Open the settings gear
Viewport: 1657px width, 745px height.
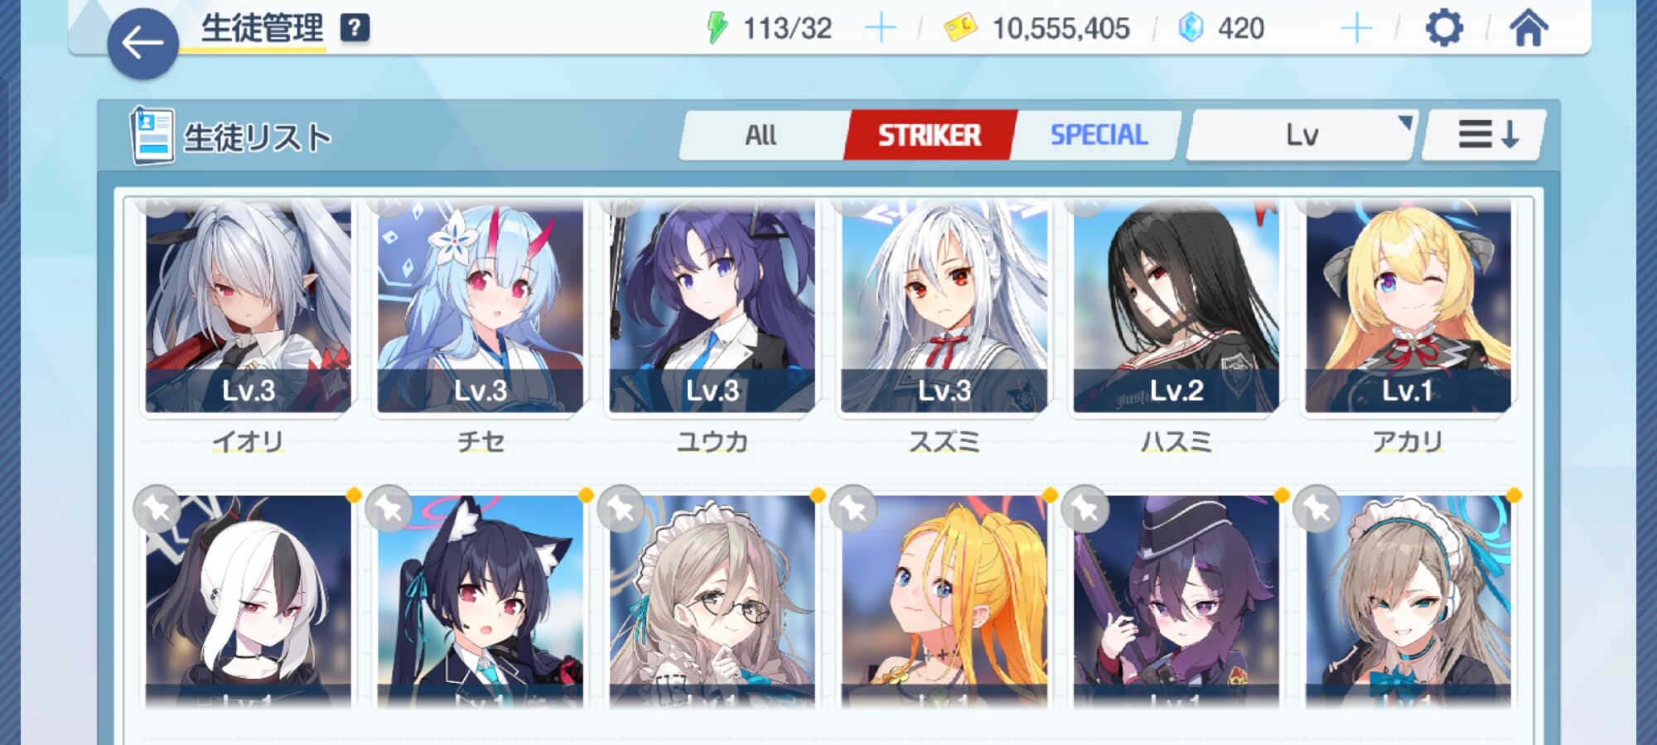point(1444,28)
